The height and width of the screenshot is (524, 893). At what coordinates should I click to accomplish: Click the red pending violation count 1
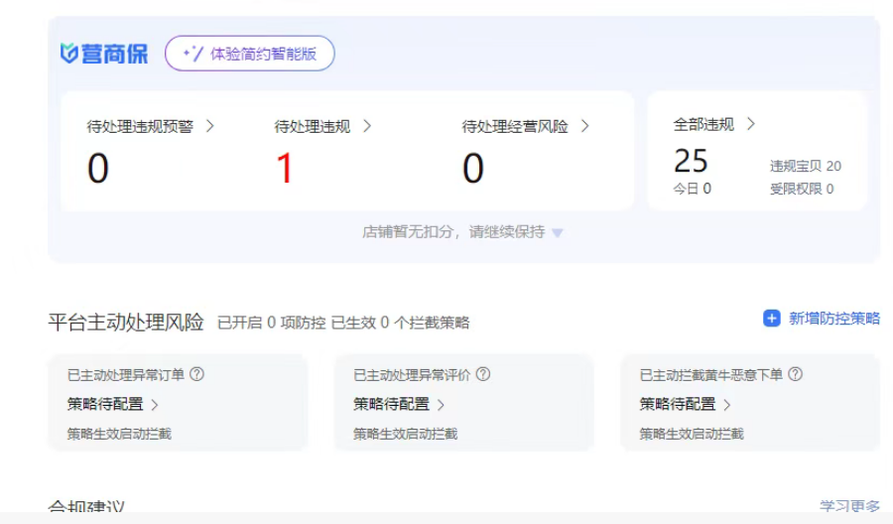(285, 169)
